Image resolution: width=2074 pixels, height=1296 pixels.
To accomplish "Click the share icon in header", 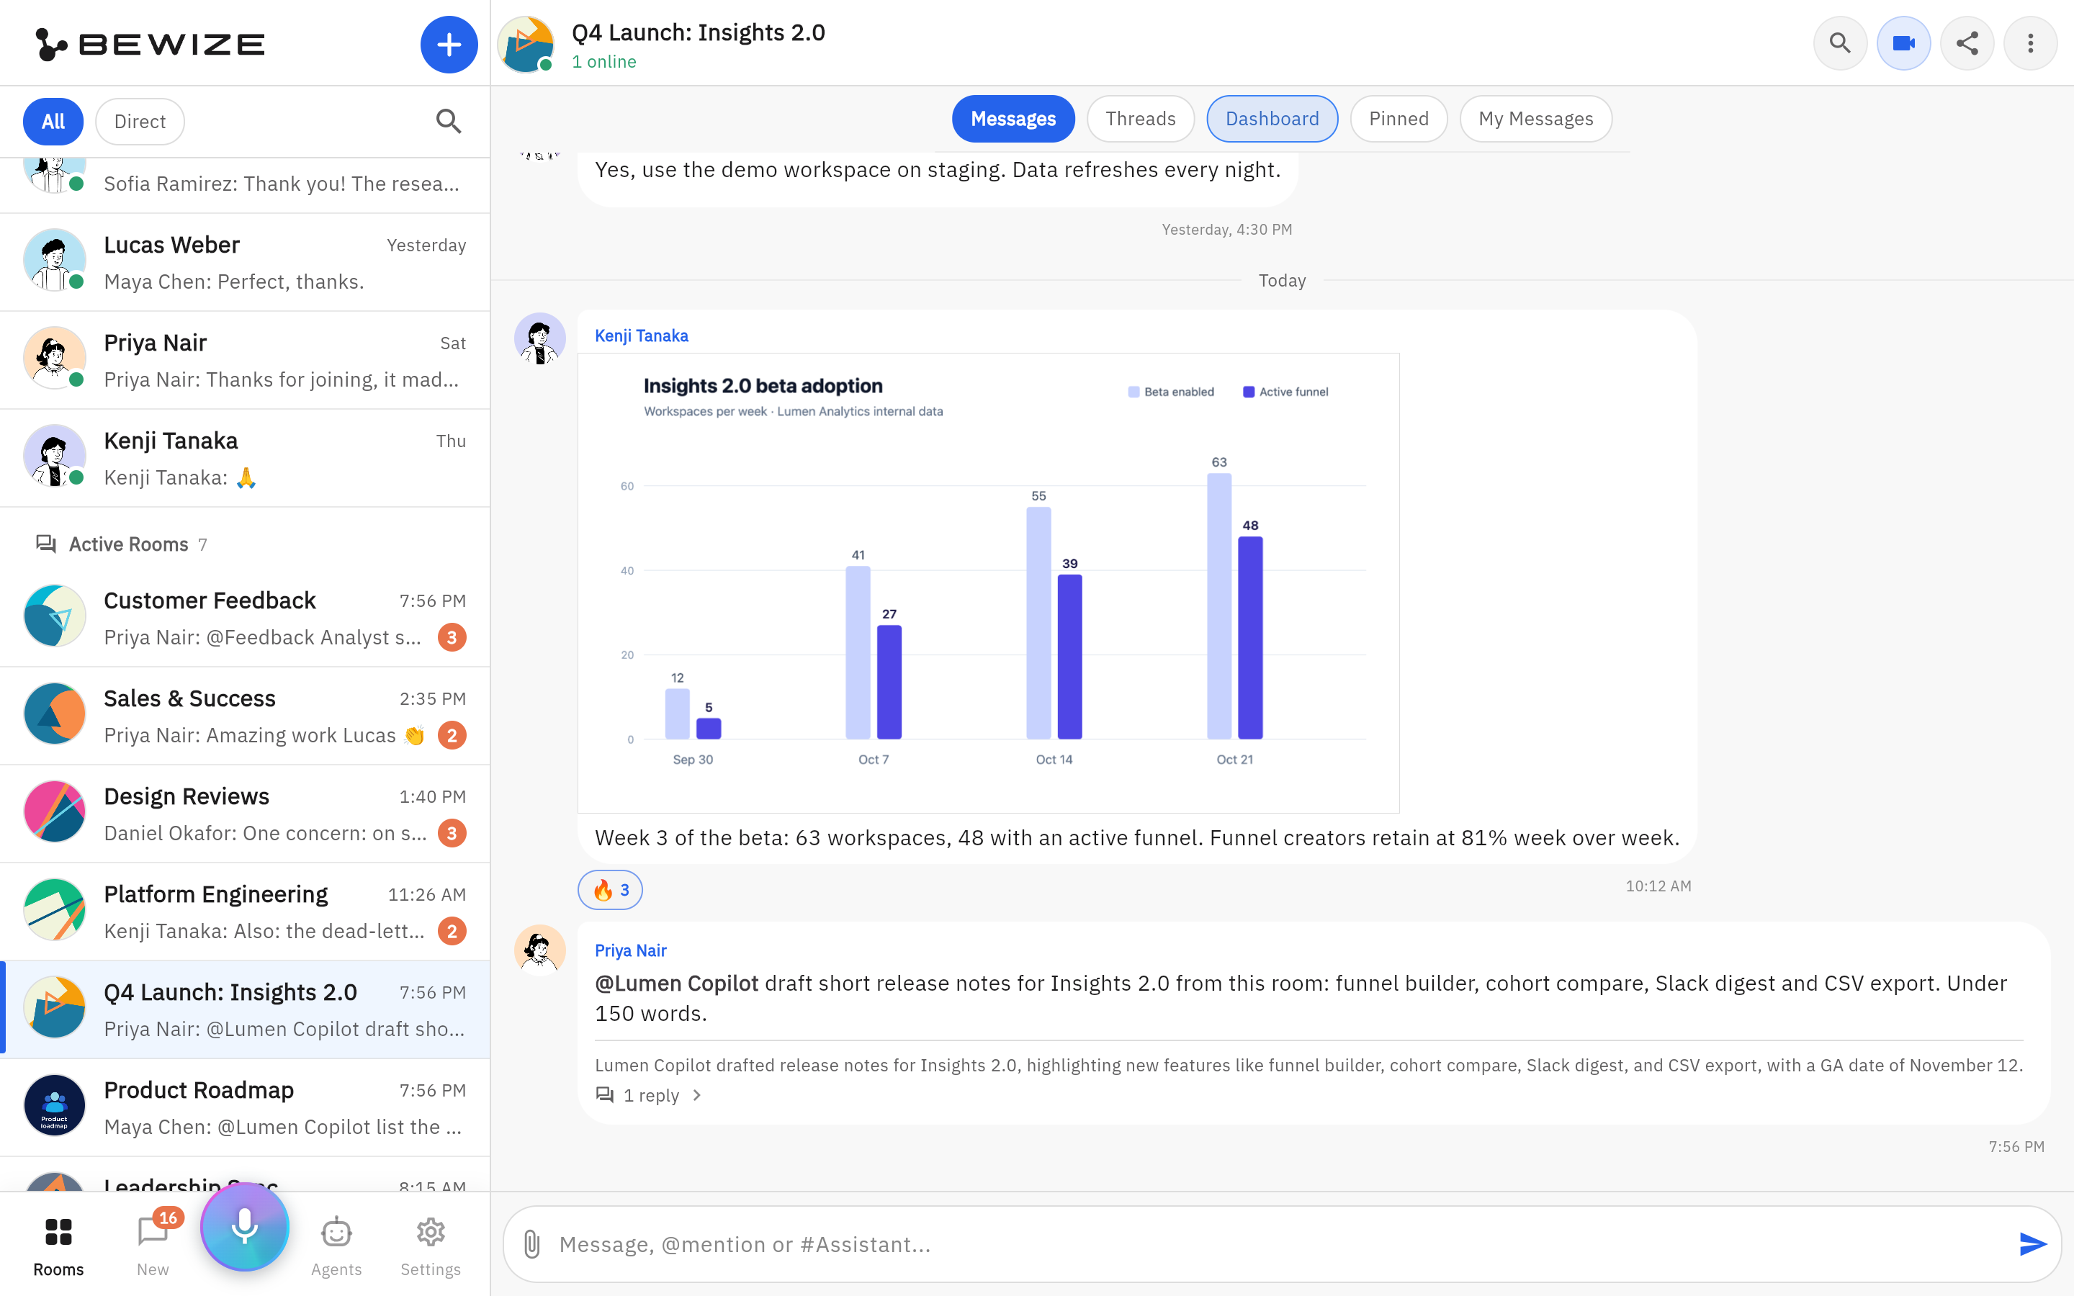I will [1966, 43].
